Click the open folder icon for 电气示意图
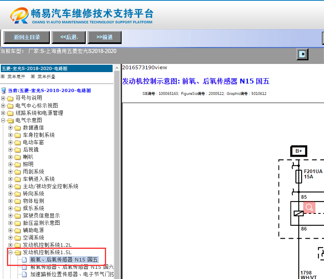 tap(10, 121)
